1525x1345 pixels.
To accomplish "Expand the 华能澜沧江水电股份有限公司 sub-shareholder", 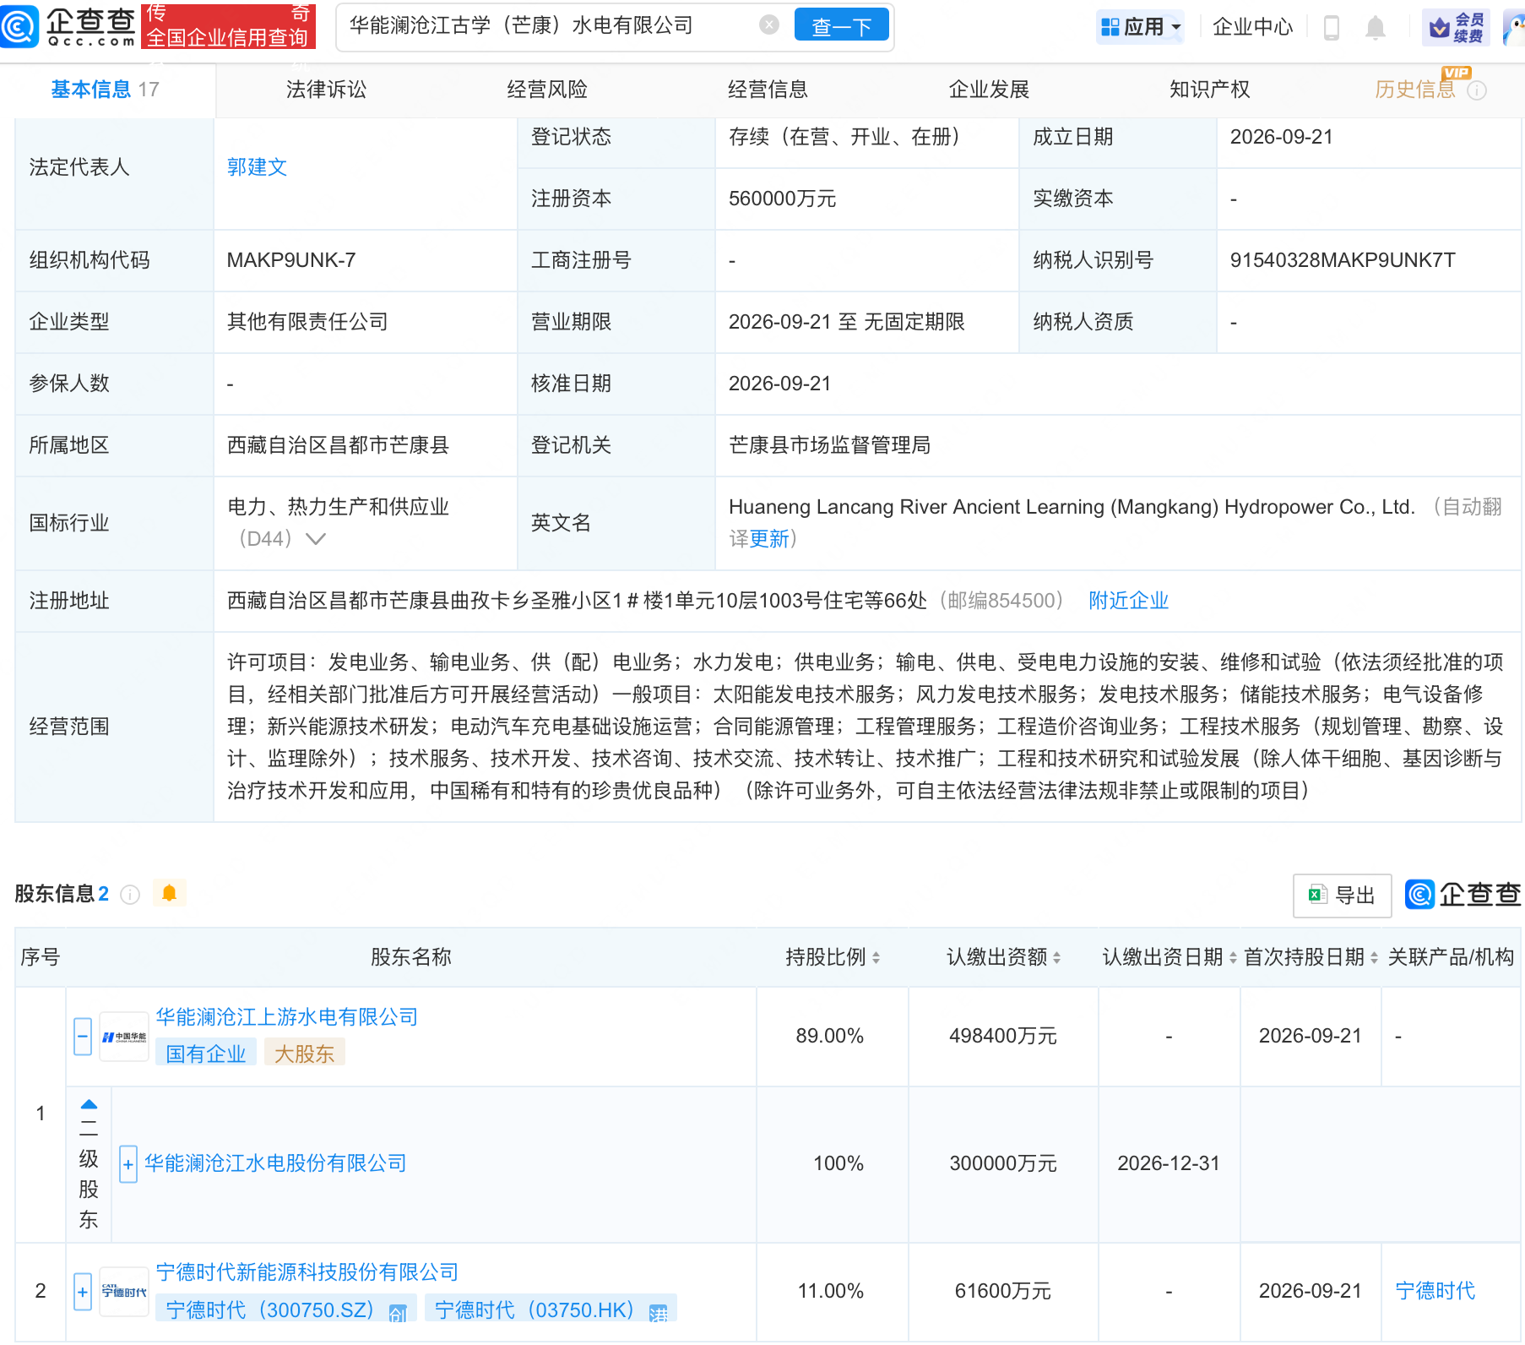I will point(128,1164).
